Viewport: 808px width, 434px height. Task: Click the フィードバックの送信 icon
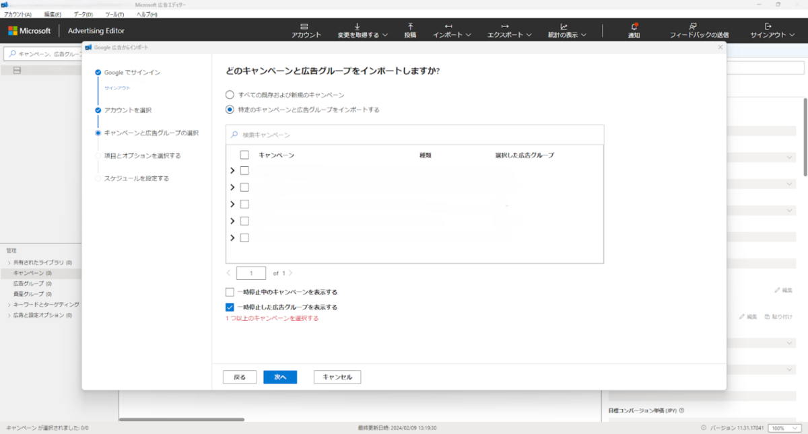(694, 26)
